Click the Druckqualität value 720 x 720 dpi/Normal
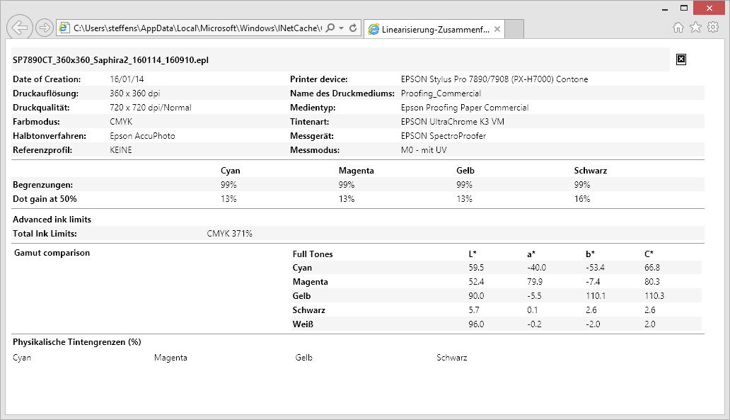The image size is (730, 420). tap(151, 108)
